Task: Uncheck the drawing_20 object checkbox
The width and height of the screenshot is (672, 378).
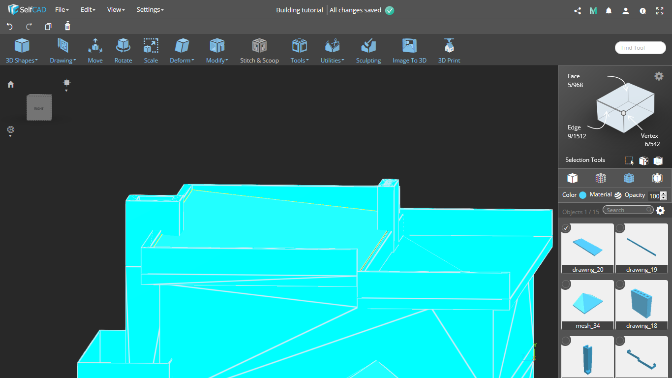Action: [566, 228]
